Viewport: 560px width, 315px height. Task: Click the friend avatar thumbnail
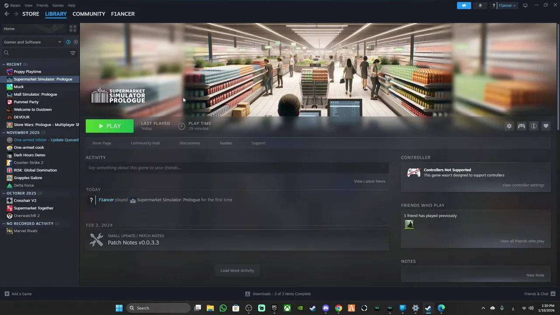coord(409,224)
